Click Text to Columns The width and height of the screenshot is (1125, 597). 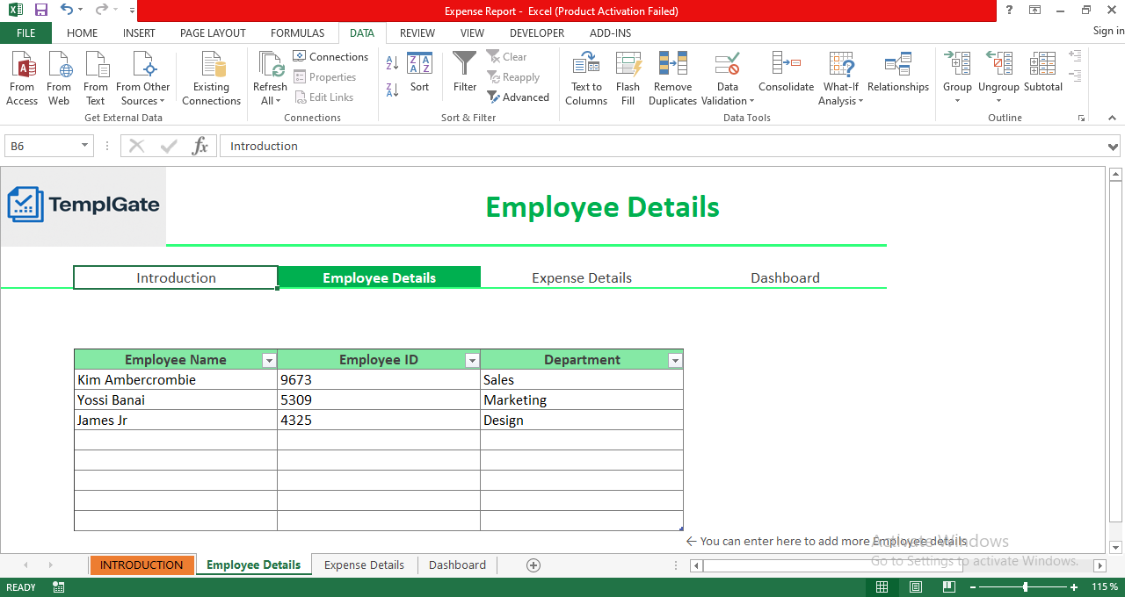click(586, 78)
